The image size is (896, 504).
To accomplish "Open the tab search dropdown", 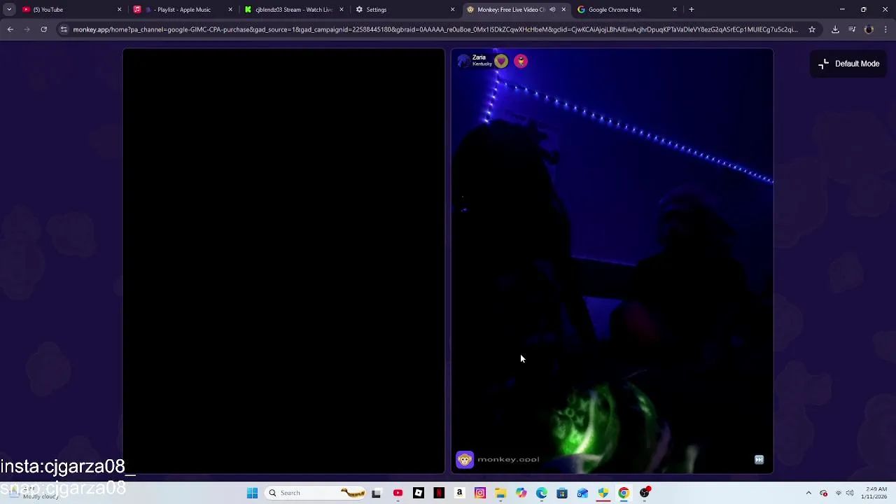I will click(x=9, y=10).
